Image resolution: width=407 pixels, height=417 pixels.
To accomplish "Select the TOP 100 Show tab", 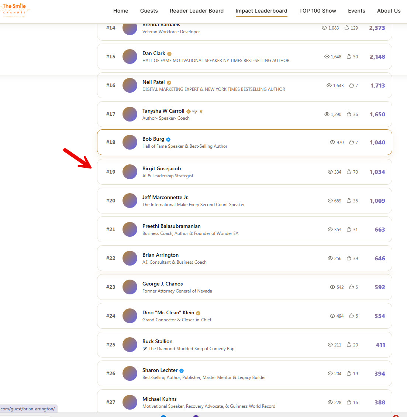I will (318, 11).
